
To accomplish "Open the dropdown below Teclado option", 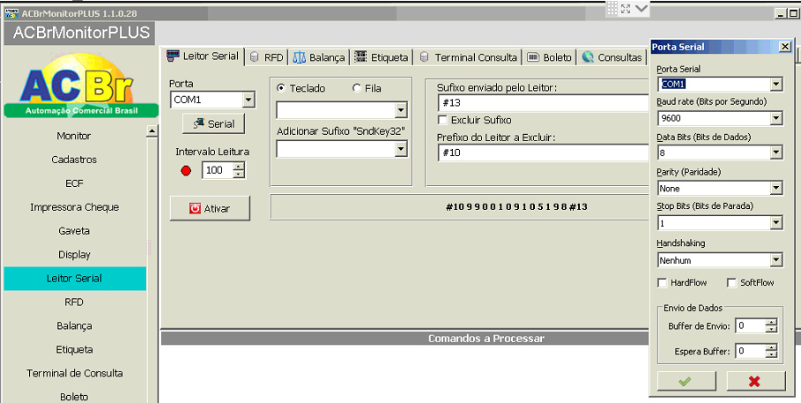I will pos(401,110).
